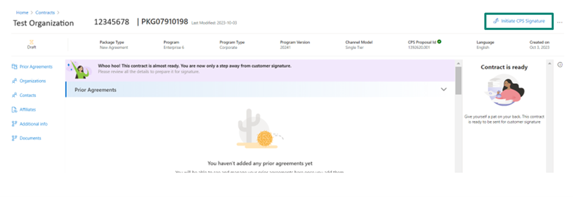Click the main content vertical scrollbar thumb
This screenshot has width=573, height=197.
(x=459, y=81)
